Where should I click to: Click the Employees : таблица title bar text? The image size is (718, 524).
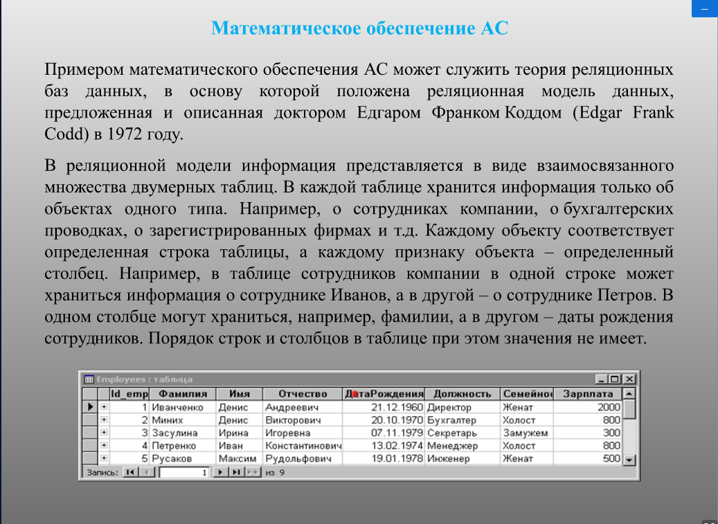(144, 379)
